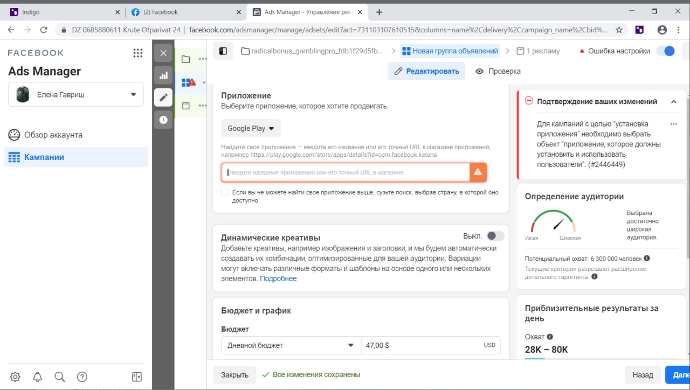Open the 1 рекламу breadcrumb
690x390 pixels.
[538, 51]
